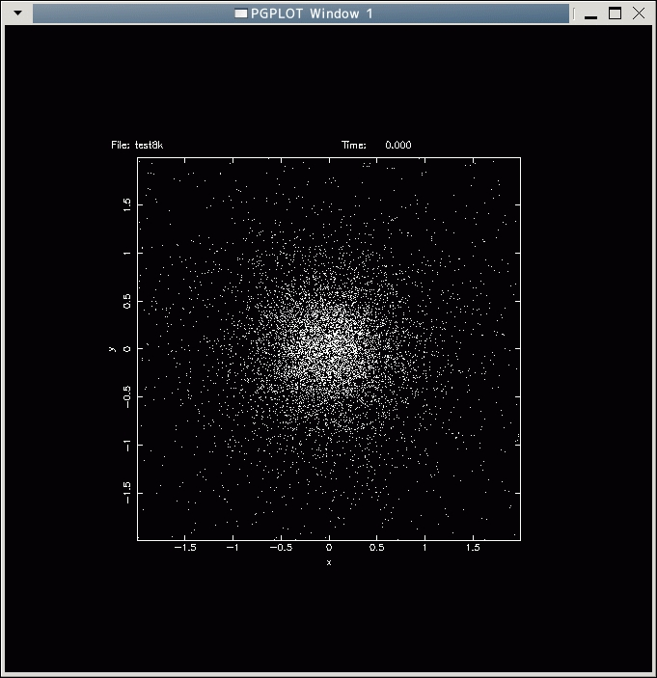657x678 pixels.
Task: Click the "File: test8k" label
Action: (137, 146)
